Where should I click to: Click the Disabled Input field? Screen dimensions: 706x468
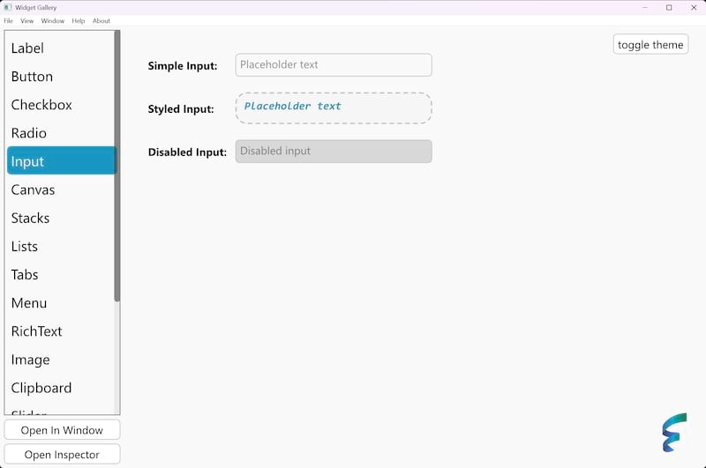(x=333, y=152)
